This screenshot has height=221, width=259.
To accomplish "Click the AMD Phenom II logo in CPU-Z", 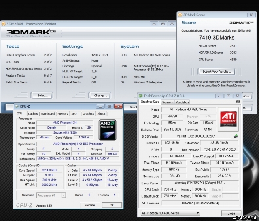I will click(107, 130).
